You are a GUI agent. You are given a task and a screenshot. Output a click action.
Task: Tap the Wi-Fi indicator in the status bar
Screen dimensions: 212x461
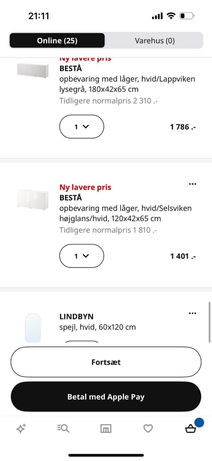170,16
